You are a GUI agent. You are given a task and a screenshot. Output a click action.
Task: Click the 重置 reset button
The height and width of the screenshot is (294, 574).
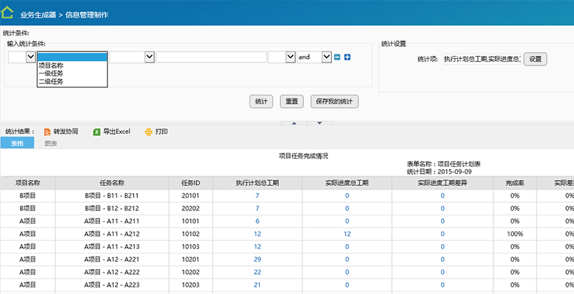click(291, 101)
